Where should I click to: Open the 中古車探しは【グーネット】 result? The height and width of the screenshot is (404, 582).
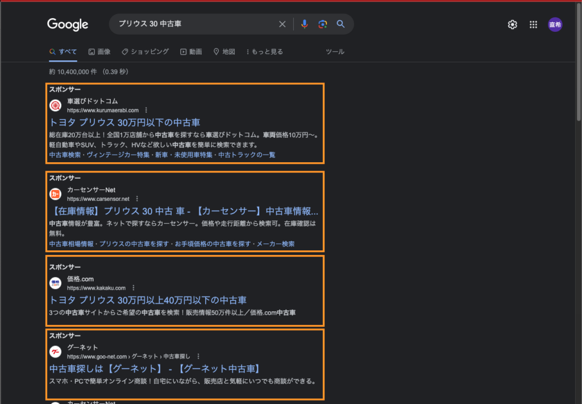click(x=155, y=369)
